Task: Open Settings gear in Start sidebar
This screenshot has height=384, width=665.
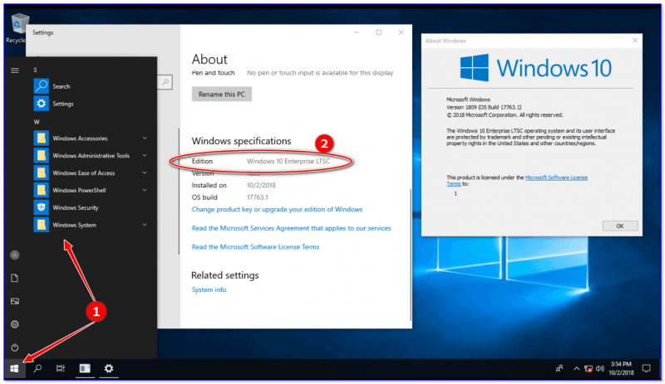Action: 14,324
